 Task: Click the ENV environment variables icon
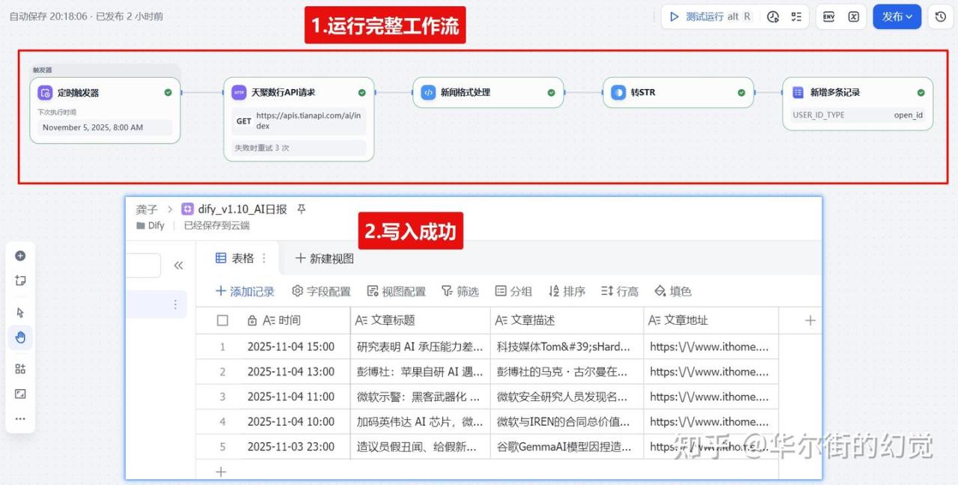[829, 16]
